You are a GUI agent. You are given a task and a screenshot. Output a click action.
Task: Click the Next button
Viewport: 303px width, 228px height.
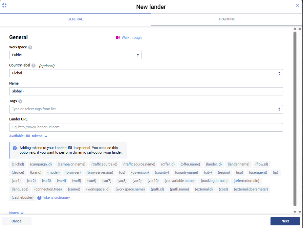(285, 221)
